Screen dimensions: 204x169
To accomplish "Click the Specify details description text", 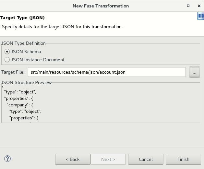I will click(62, 27).
